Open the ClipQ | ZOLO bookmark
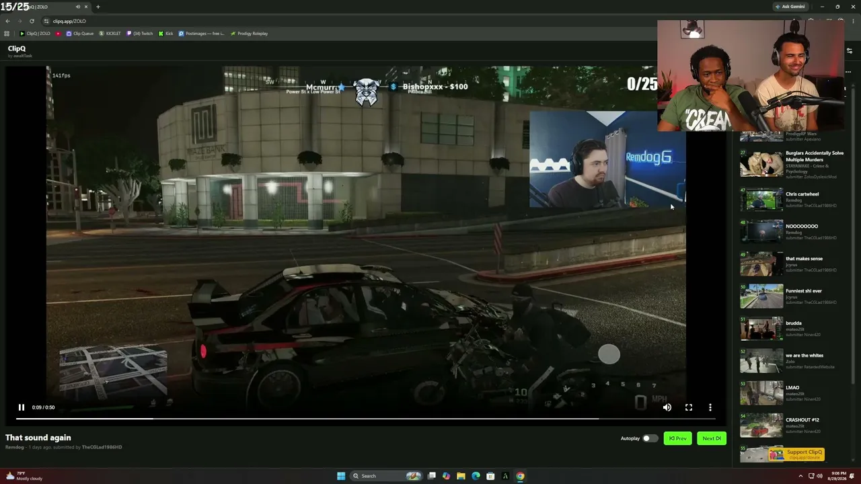The width and height of the screenshot is (861, 484). click(35, 34)
